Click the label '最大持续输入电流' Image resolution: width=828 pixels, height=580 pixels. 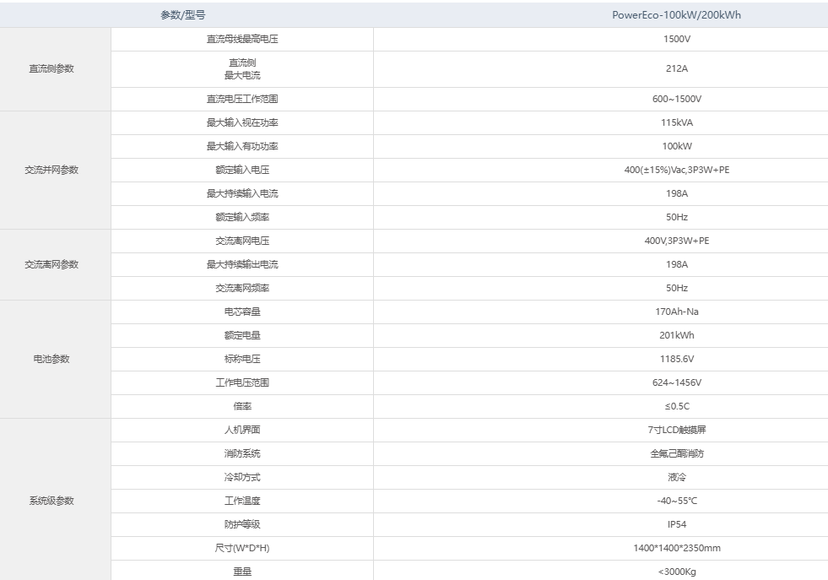point(242,194)
